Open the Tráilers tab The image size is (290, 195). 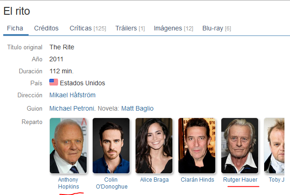(x=130, y=28)
